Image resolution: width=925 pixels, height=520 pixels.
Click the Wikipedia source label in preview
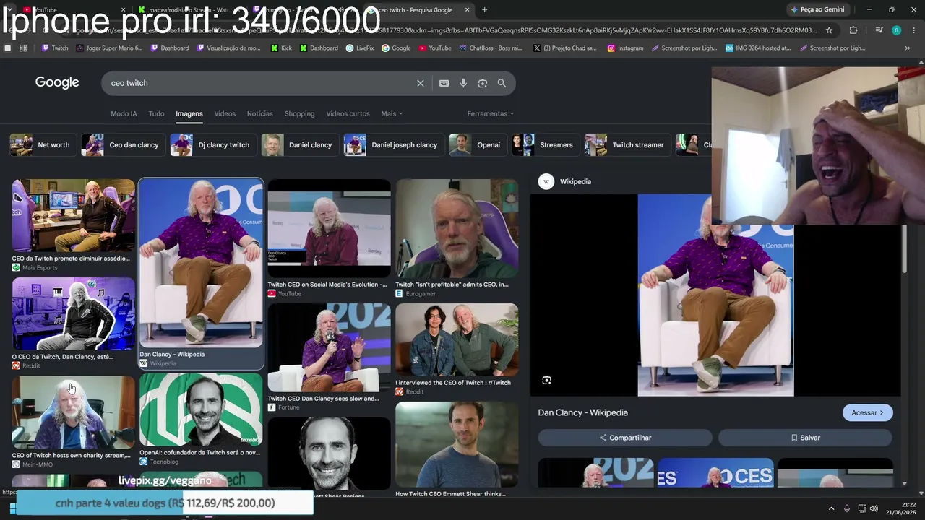575,181
